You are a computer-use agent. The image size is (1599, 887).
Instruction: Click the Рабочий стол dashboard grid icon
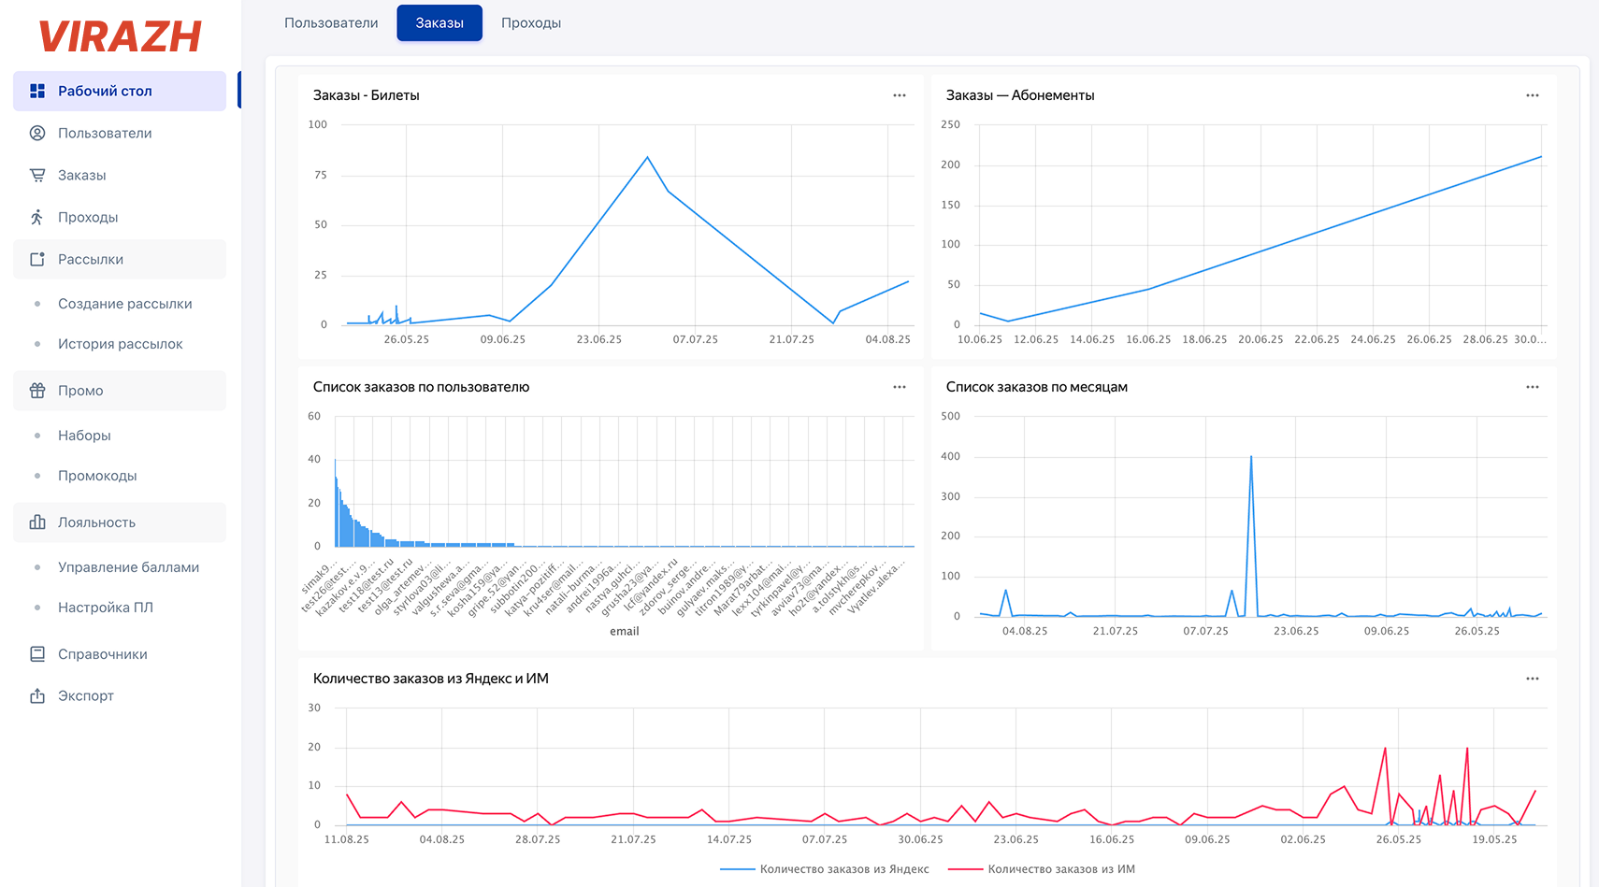coord(37,91)
